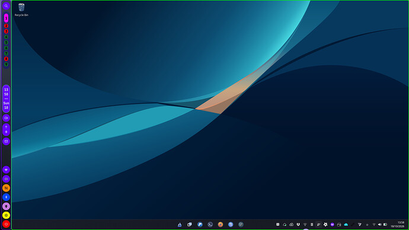Switch to workspace 6 in the sidebar

pyautogui.click(x=6, y=48)
